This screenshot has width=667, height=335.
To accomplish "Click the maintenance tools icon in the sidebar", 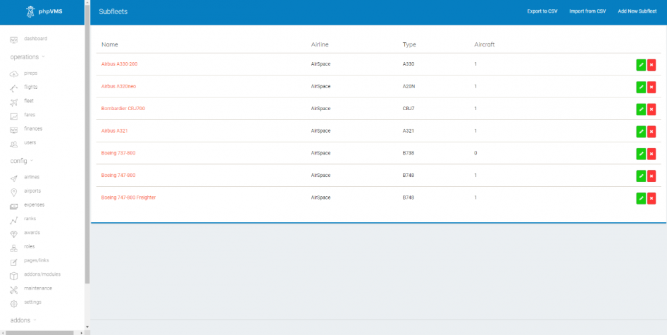I will coord(14,289).
